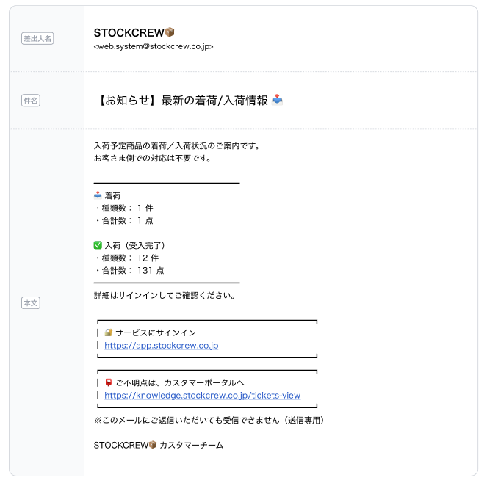Click the 件名 label tag

[31, 101]
